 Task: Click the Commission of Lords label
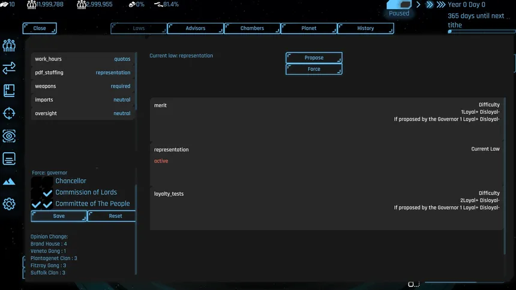[86, 192]
